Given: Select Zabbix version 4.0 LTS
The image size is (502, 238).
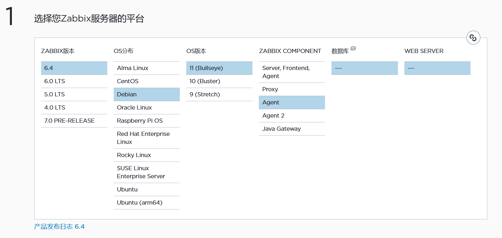Looking at the screenshot, I should (x=74, y=108).
